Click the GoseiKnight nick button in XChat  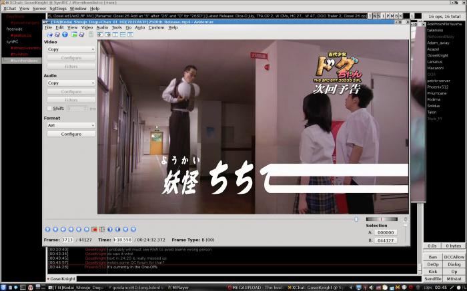61,279
